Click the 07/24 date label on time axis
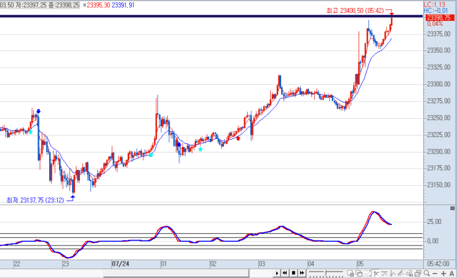457x278 pixels. pyautogui.click(x=121, y=264)
